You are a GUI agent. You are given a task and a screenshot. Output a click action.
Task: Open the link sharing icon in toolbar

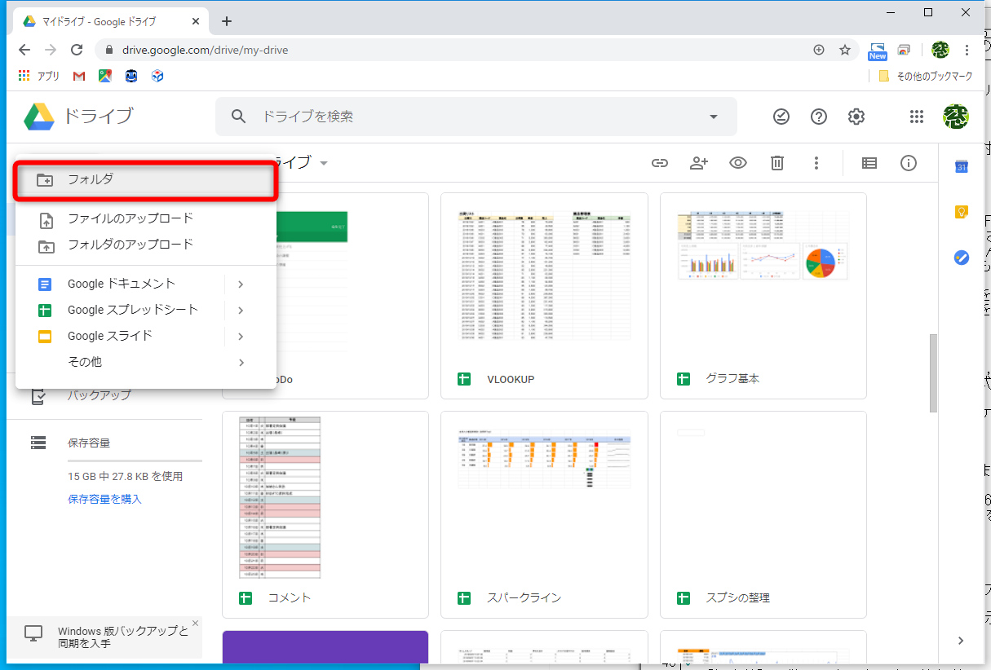coord(660,163)
